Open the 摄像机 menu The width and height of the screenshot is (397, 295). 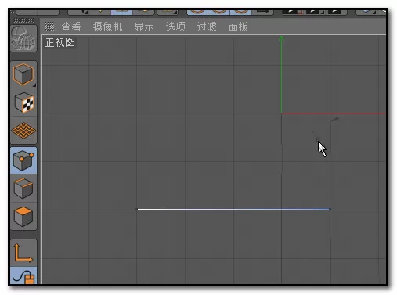click(107, 27)
